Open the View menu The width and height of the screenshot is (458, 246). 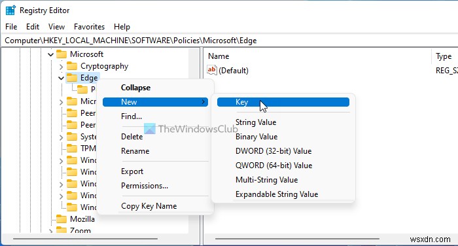click(x=56, y=27)
